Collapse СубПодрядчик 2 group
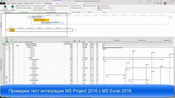Screen dimensions: 175x98 pyautogui.click(x=30, y=68)
